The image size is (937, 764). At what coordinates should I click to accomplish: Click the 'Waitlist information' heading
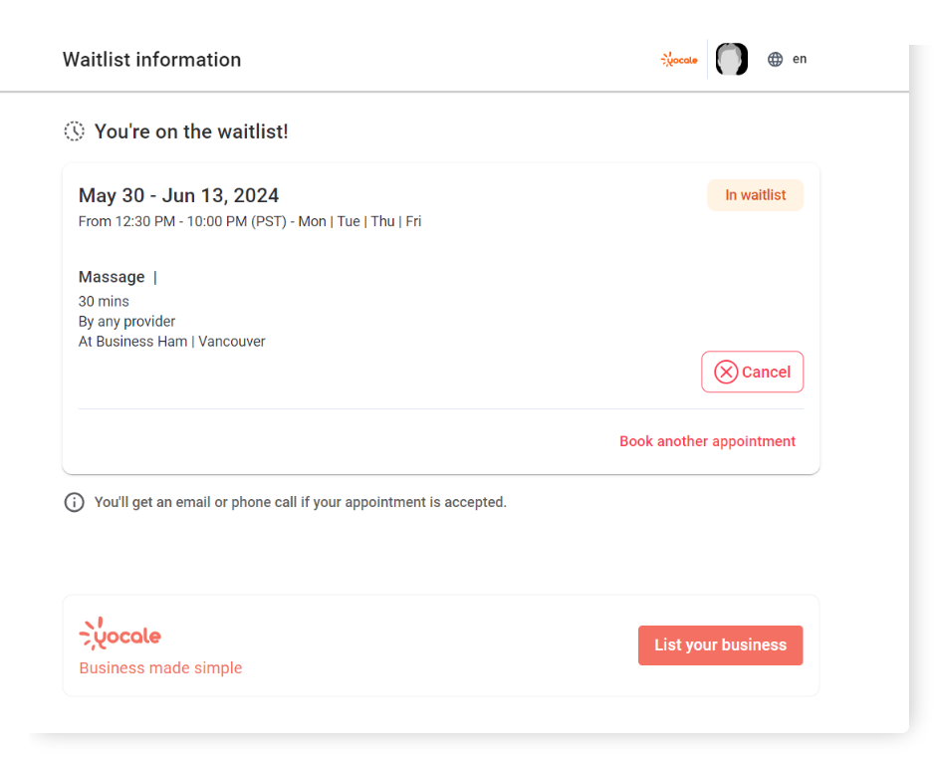151,60
